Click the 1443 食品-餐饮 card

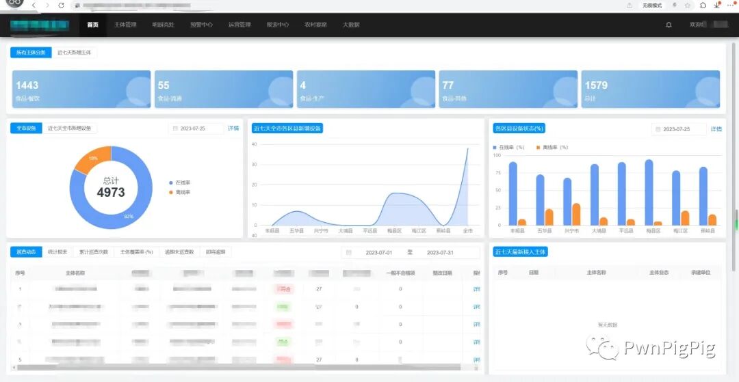coord(81,90)
